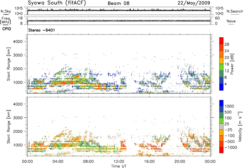
Task: Click the yellow segment of the Power colorbar near 18 dB
Action: click(x=221, y=60)
